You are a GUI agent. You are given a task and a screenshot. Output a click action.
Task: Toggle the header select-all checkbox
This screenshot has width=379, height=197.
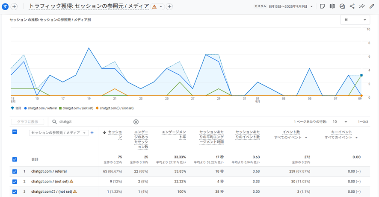point(15,132)
